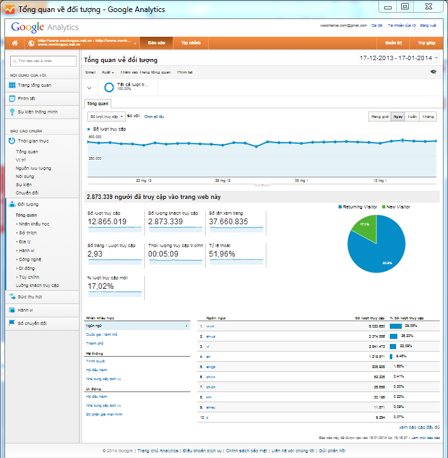Image resolution: width=448 pixels, height=458 pixels.
Task: Switch to the Báo cáo tab
Action: click(156, 43)
